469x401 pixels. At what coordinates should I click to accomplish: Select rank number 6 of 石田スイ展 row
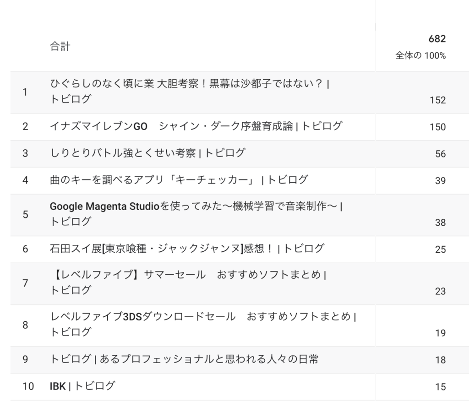coord(25,249)
